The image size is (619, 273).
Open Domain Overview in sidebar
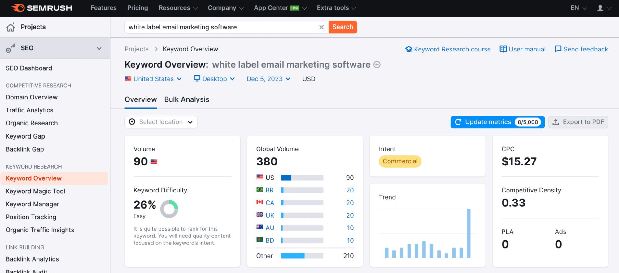32,97
